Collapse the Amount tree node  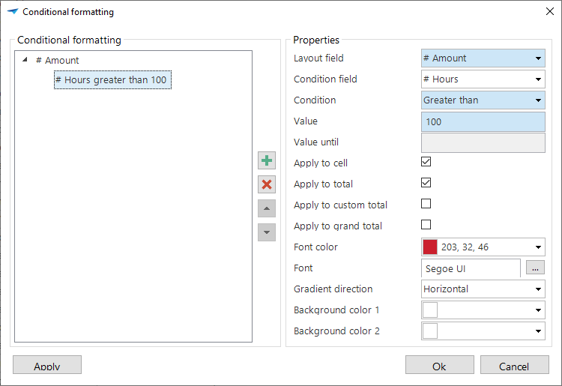tap(25, 60)
